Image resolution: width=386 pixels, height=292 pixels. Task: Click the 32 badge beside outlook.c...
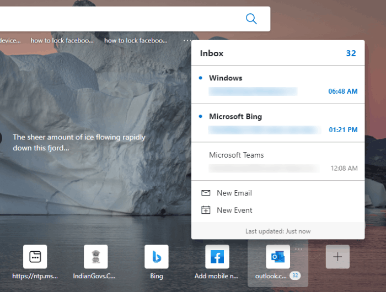[295, 275]
